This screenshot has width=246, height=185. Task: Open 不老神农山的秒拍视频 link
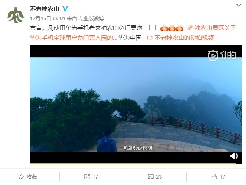[x=184, y=38]
